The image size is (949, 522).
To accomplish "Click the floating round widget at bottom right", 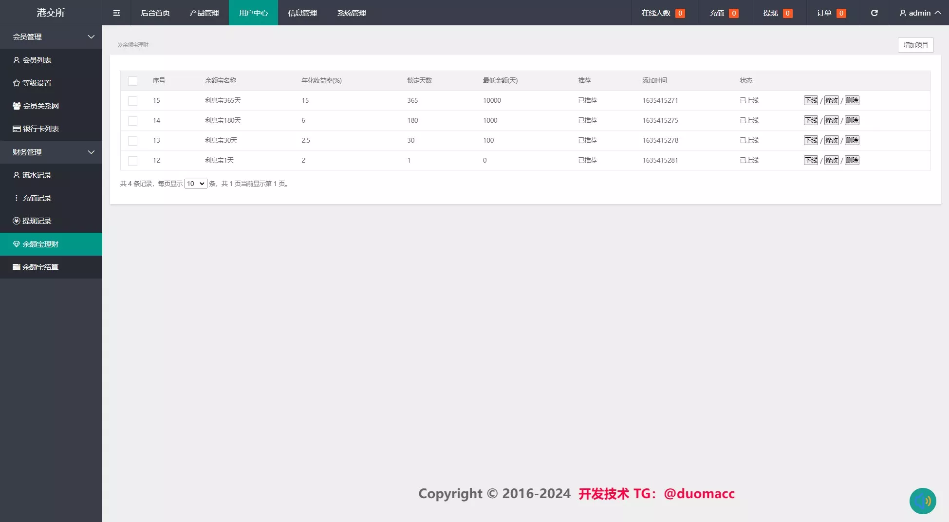I will click(922, 501).
